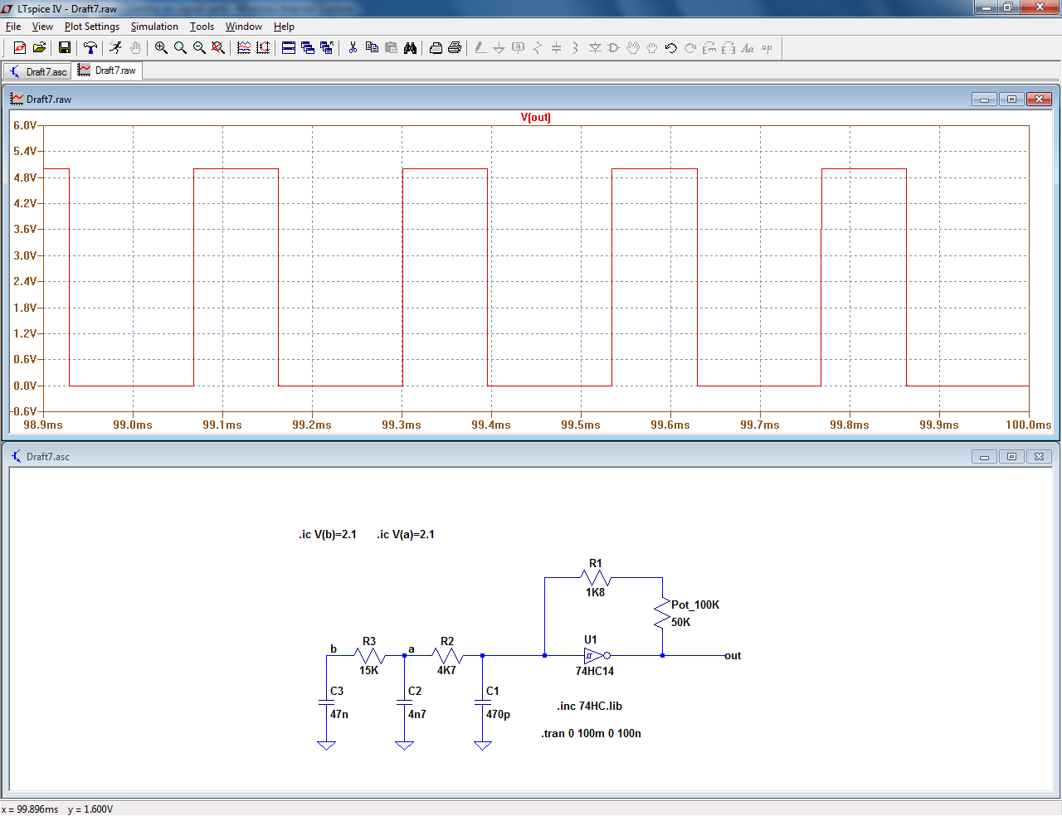Open the Simulation menu

point(154,27)
